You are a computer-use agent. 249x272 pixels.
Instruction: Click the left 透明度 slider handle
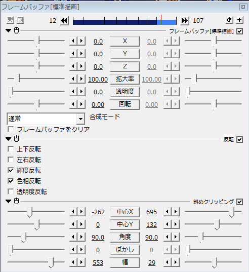click(11, 92)
